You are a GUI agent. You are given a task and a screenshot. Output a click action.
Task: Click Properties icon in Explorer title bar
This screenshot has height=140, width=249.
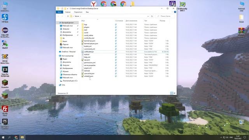click(62, 9)
